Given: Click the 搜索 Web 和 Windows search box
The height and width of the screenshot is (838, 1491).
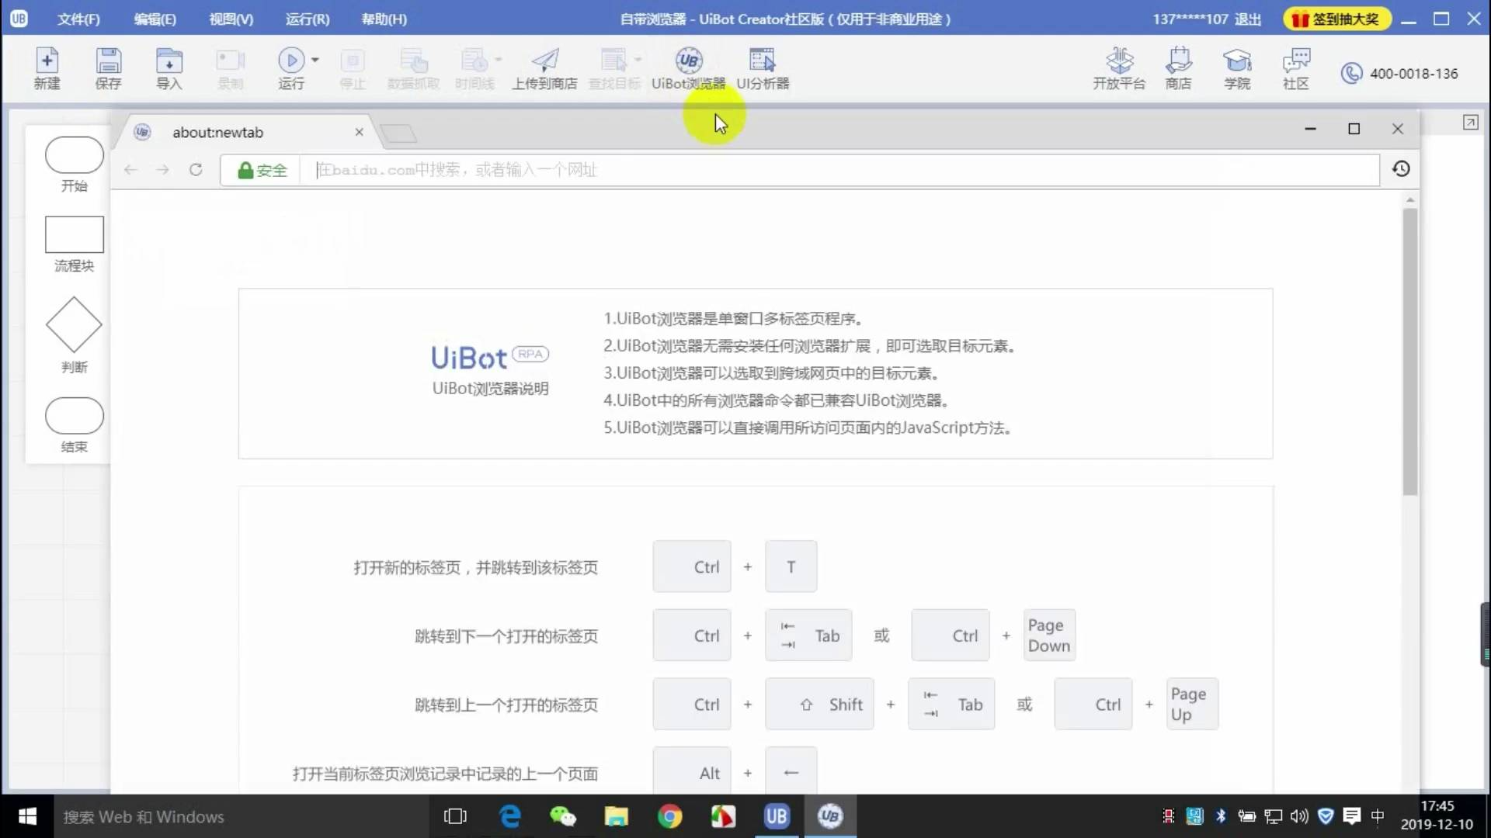Looking at the screenshot, I should click(241, 816).
